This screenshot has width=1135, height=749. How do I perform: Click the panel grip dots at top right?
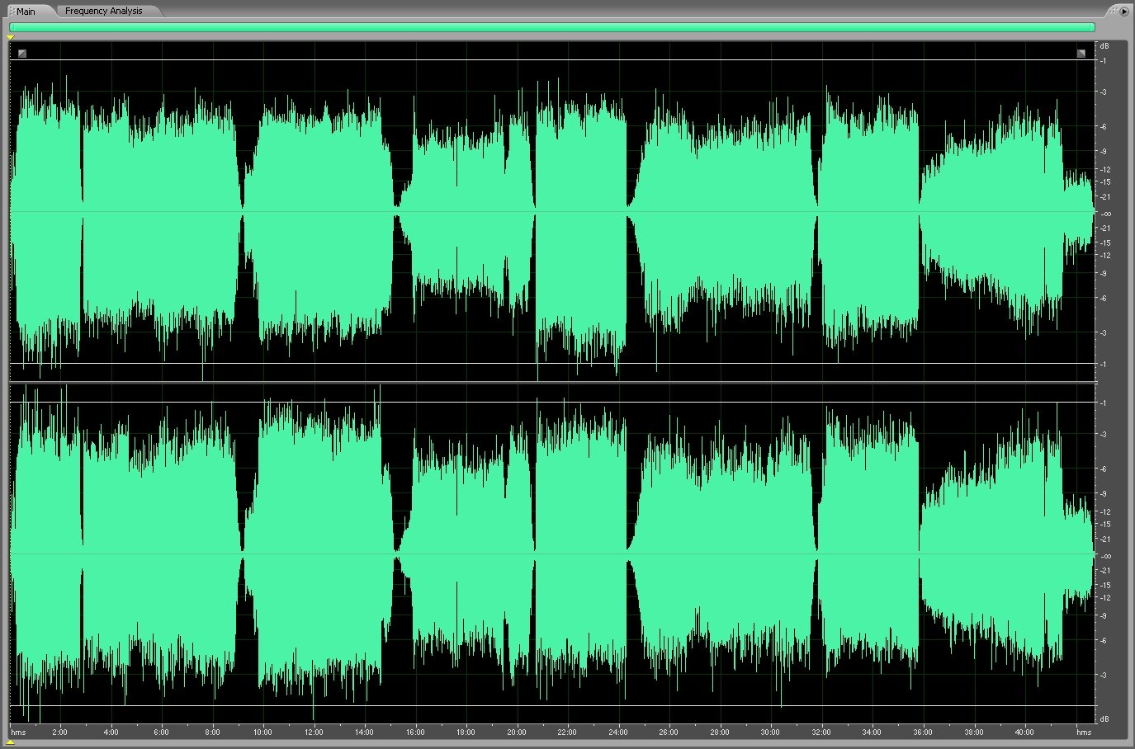[1114, 11]
